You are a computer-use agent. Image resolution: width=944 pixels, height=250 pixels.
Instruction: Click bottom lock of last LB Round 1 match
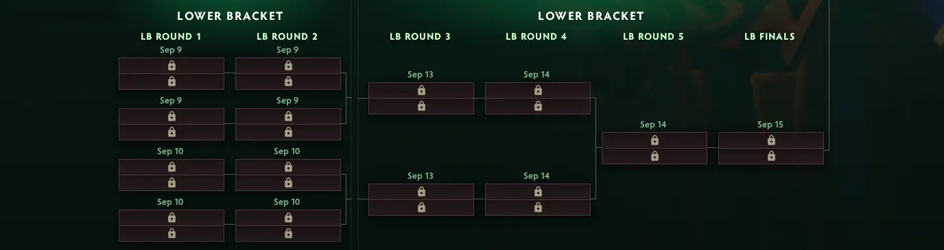pos(172,234)
